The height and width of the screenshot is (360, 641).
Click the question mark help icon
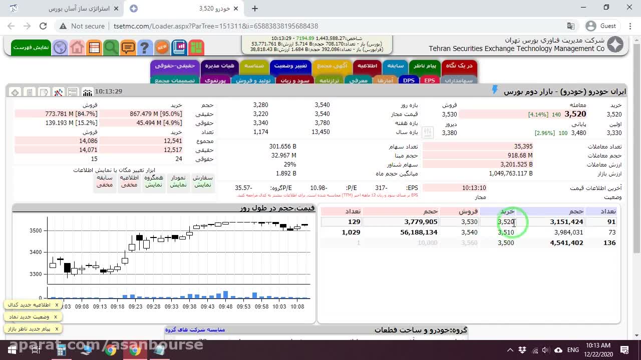click(145, 47)
